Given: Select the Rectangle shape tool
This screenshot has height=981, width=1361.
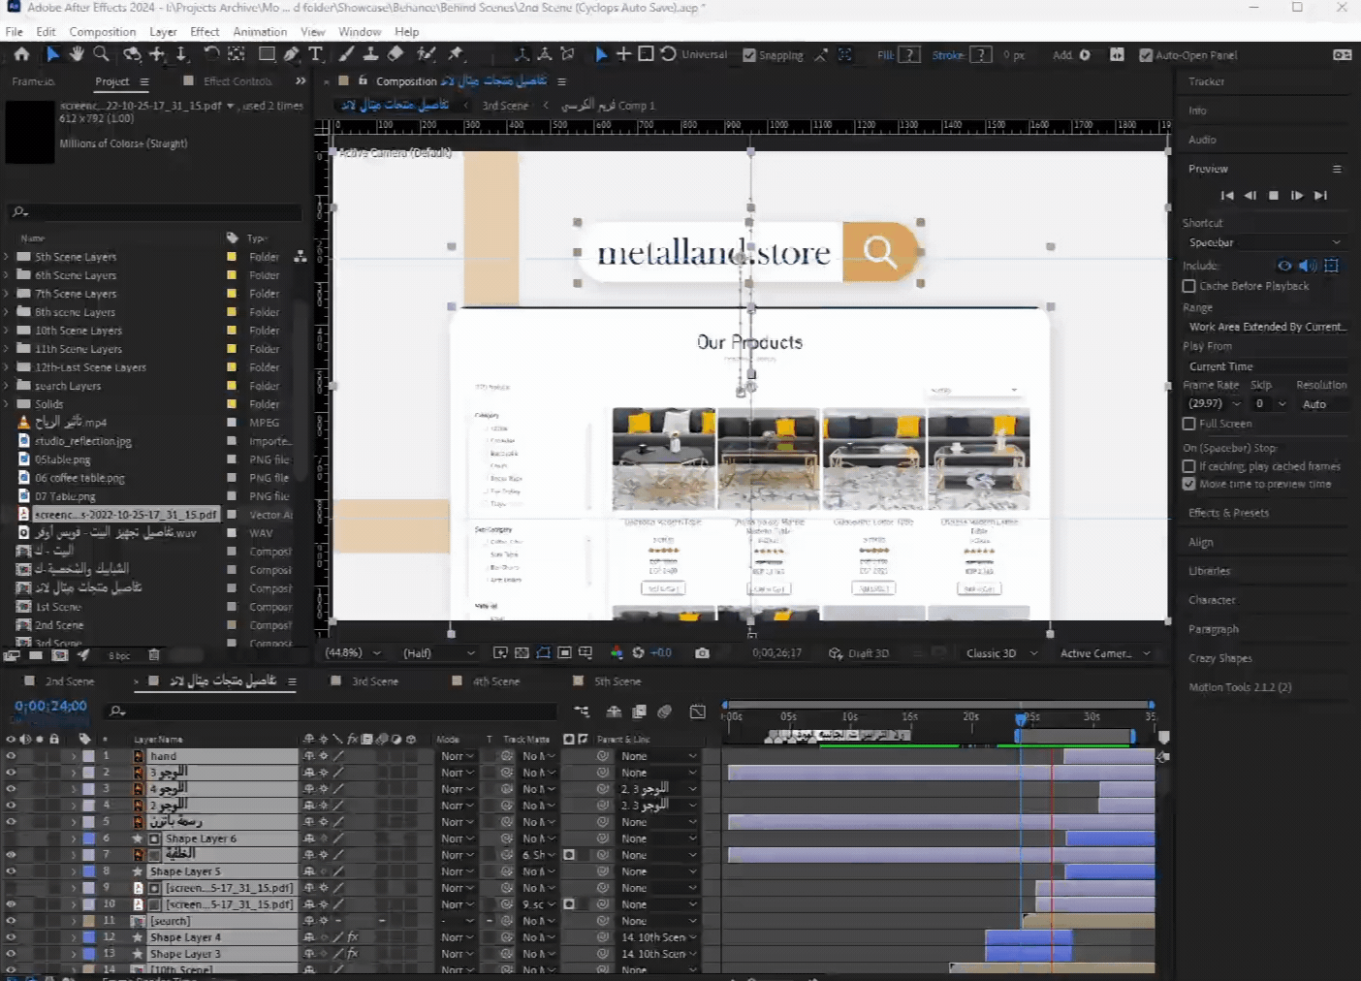Looking at the screenshot, I should [x=267, y=54].
